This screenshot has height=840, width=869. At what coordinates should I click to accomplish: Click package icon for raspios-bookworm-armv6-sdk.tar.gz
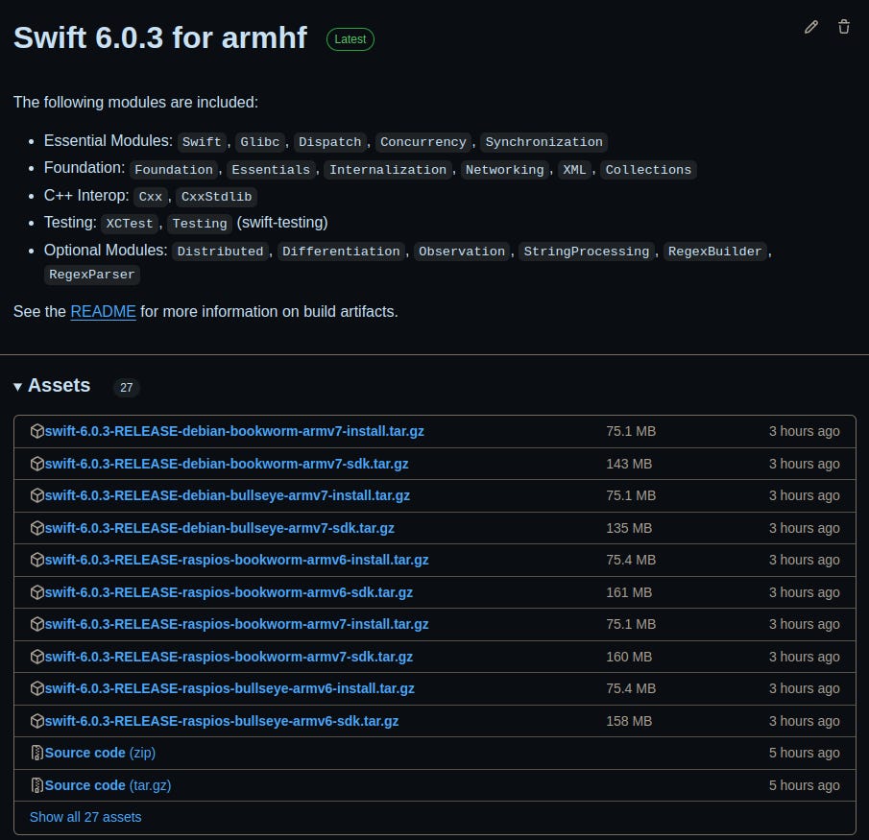[37, 592]
